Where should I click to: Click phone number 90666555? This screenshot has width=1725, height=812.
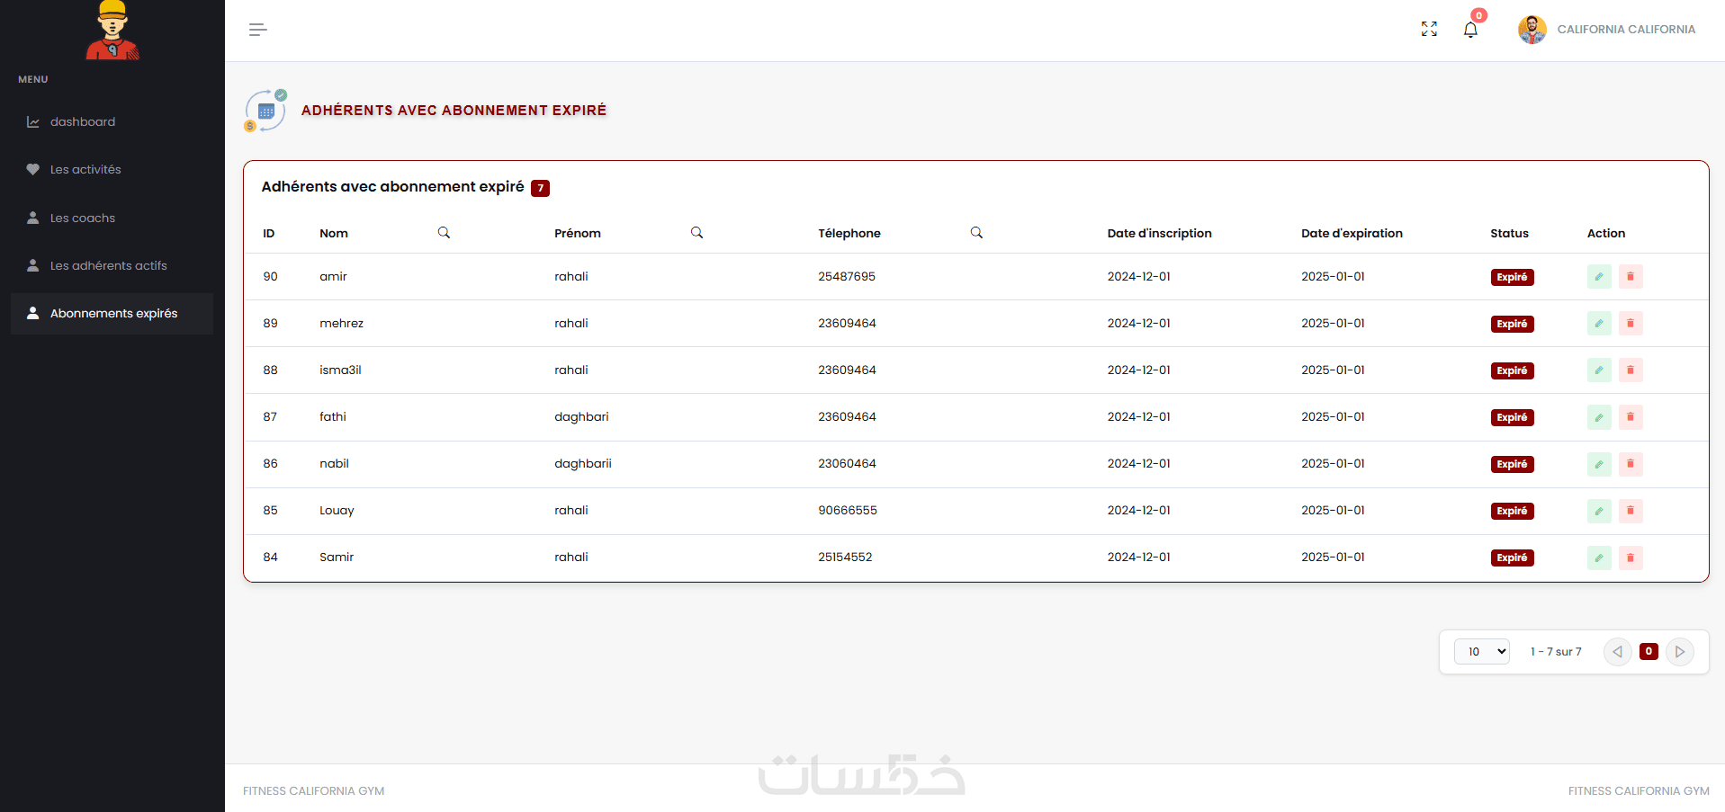point(848,511)
